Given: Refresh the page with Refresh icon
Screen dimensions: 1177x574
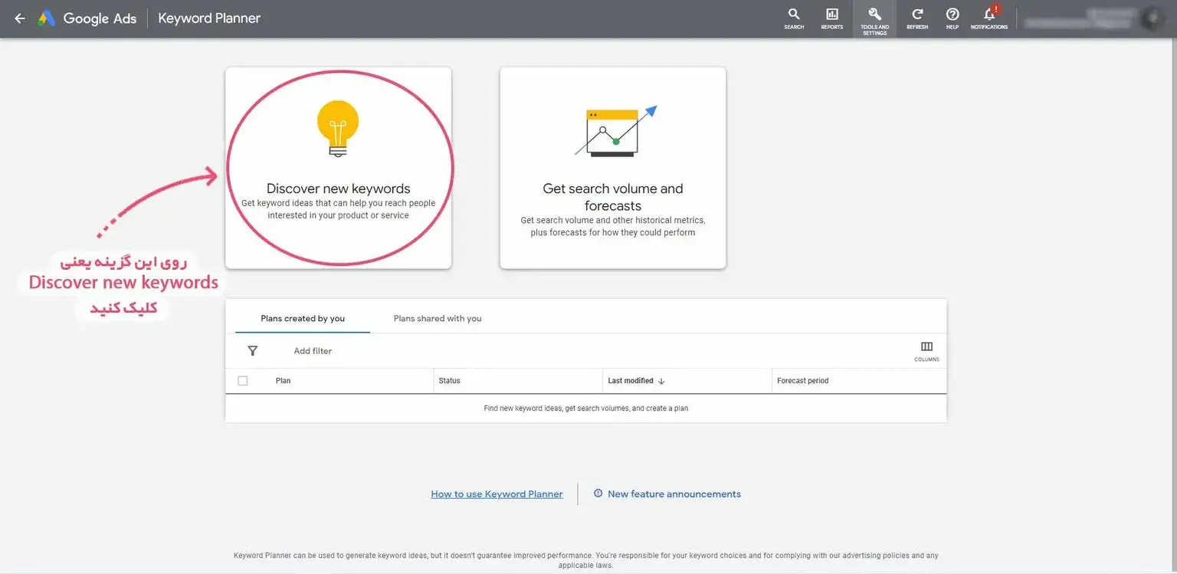Looking at the screenshot, I should [x=917, y=18].
